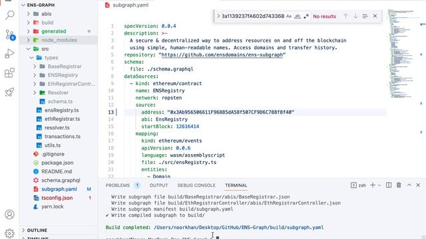Toggle Match Case in find widget
Image resolution: width=426 pixels, height=239 pixels.
pos(289,16)
